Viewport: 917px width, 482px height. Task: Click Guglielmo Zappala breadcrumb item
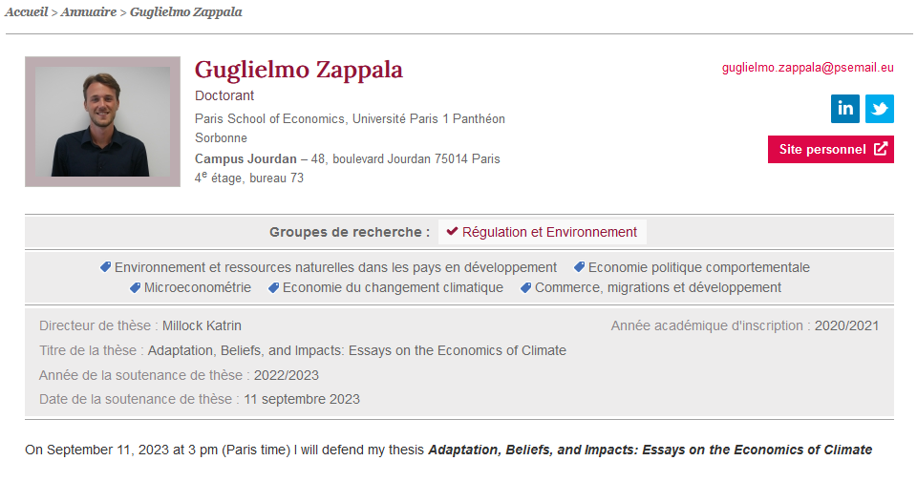[x=186, y=11]
